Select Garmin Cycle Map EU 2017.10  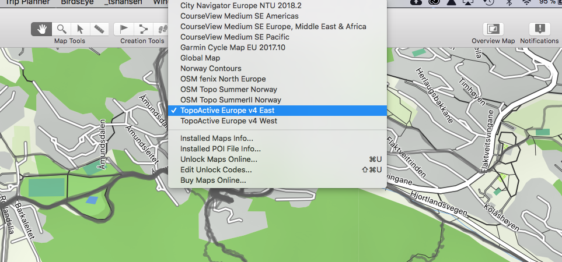point(233,47)
